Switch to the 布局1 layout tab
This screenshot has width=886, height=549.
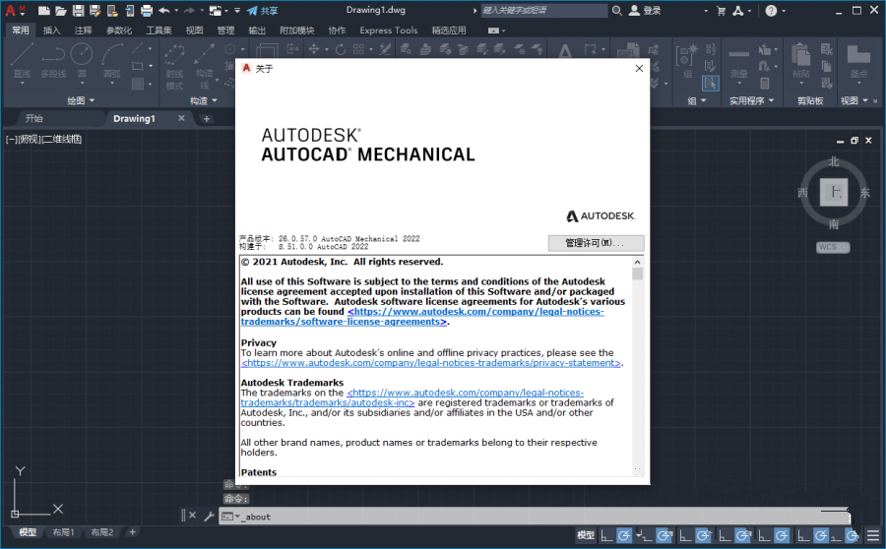point(63,532)
